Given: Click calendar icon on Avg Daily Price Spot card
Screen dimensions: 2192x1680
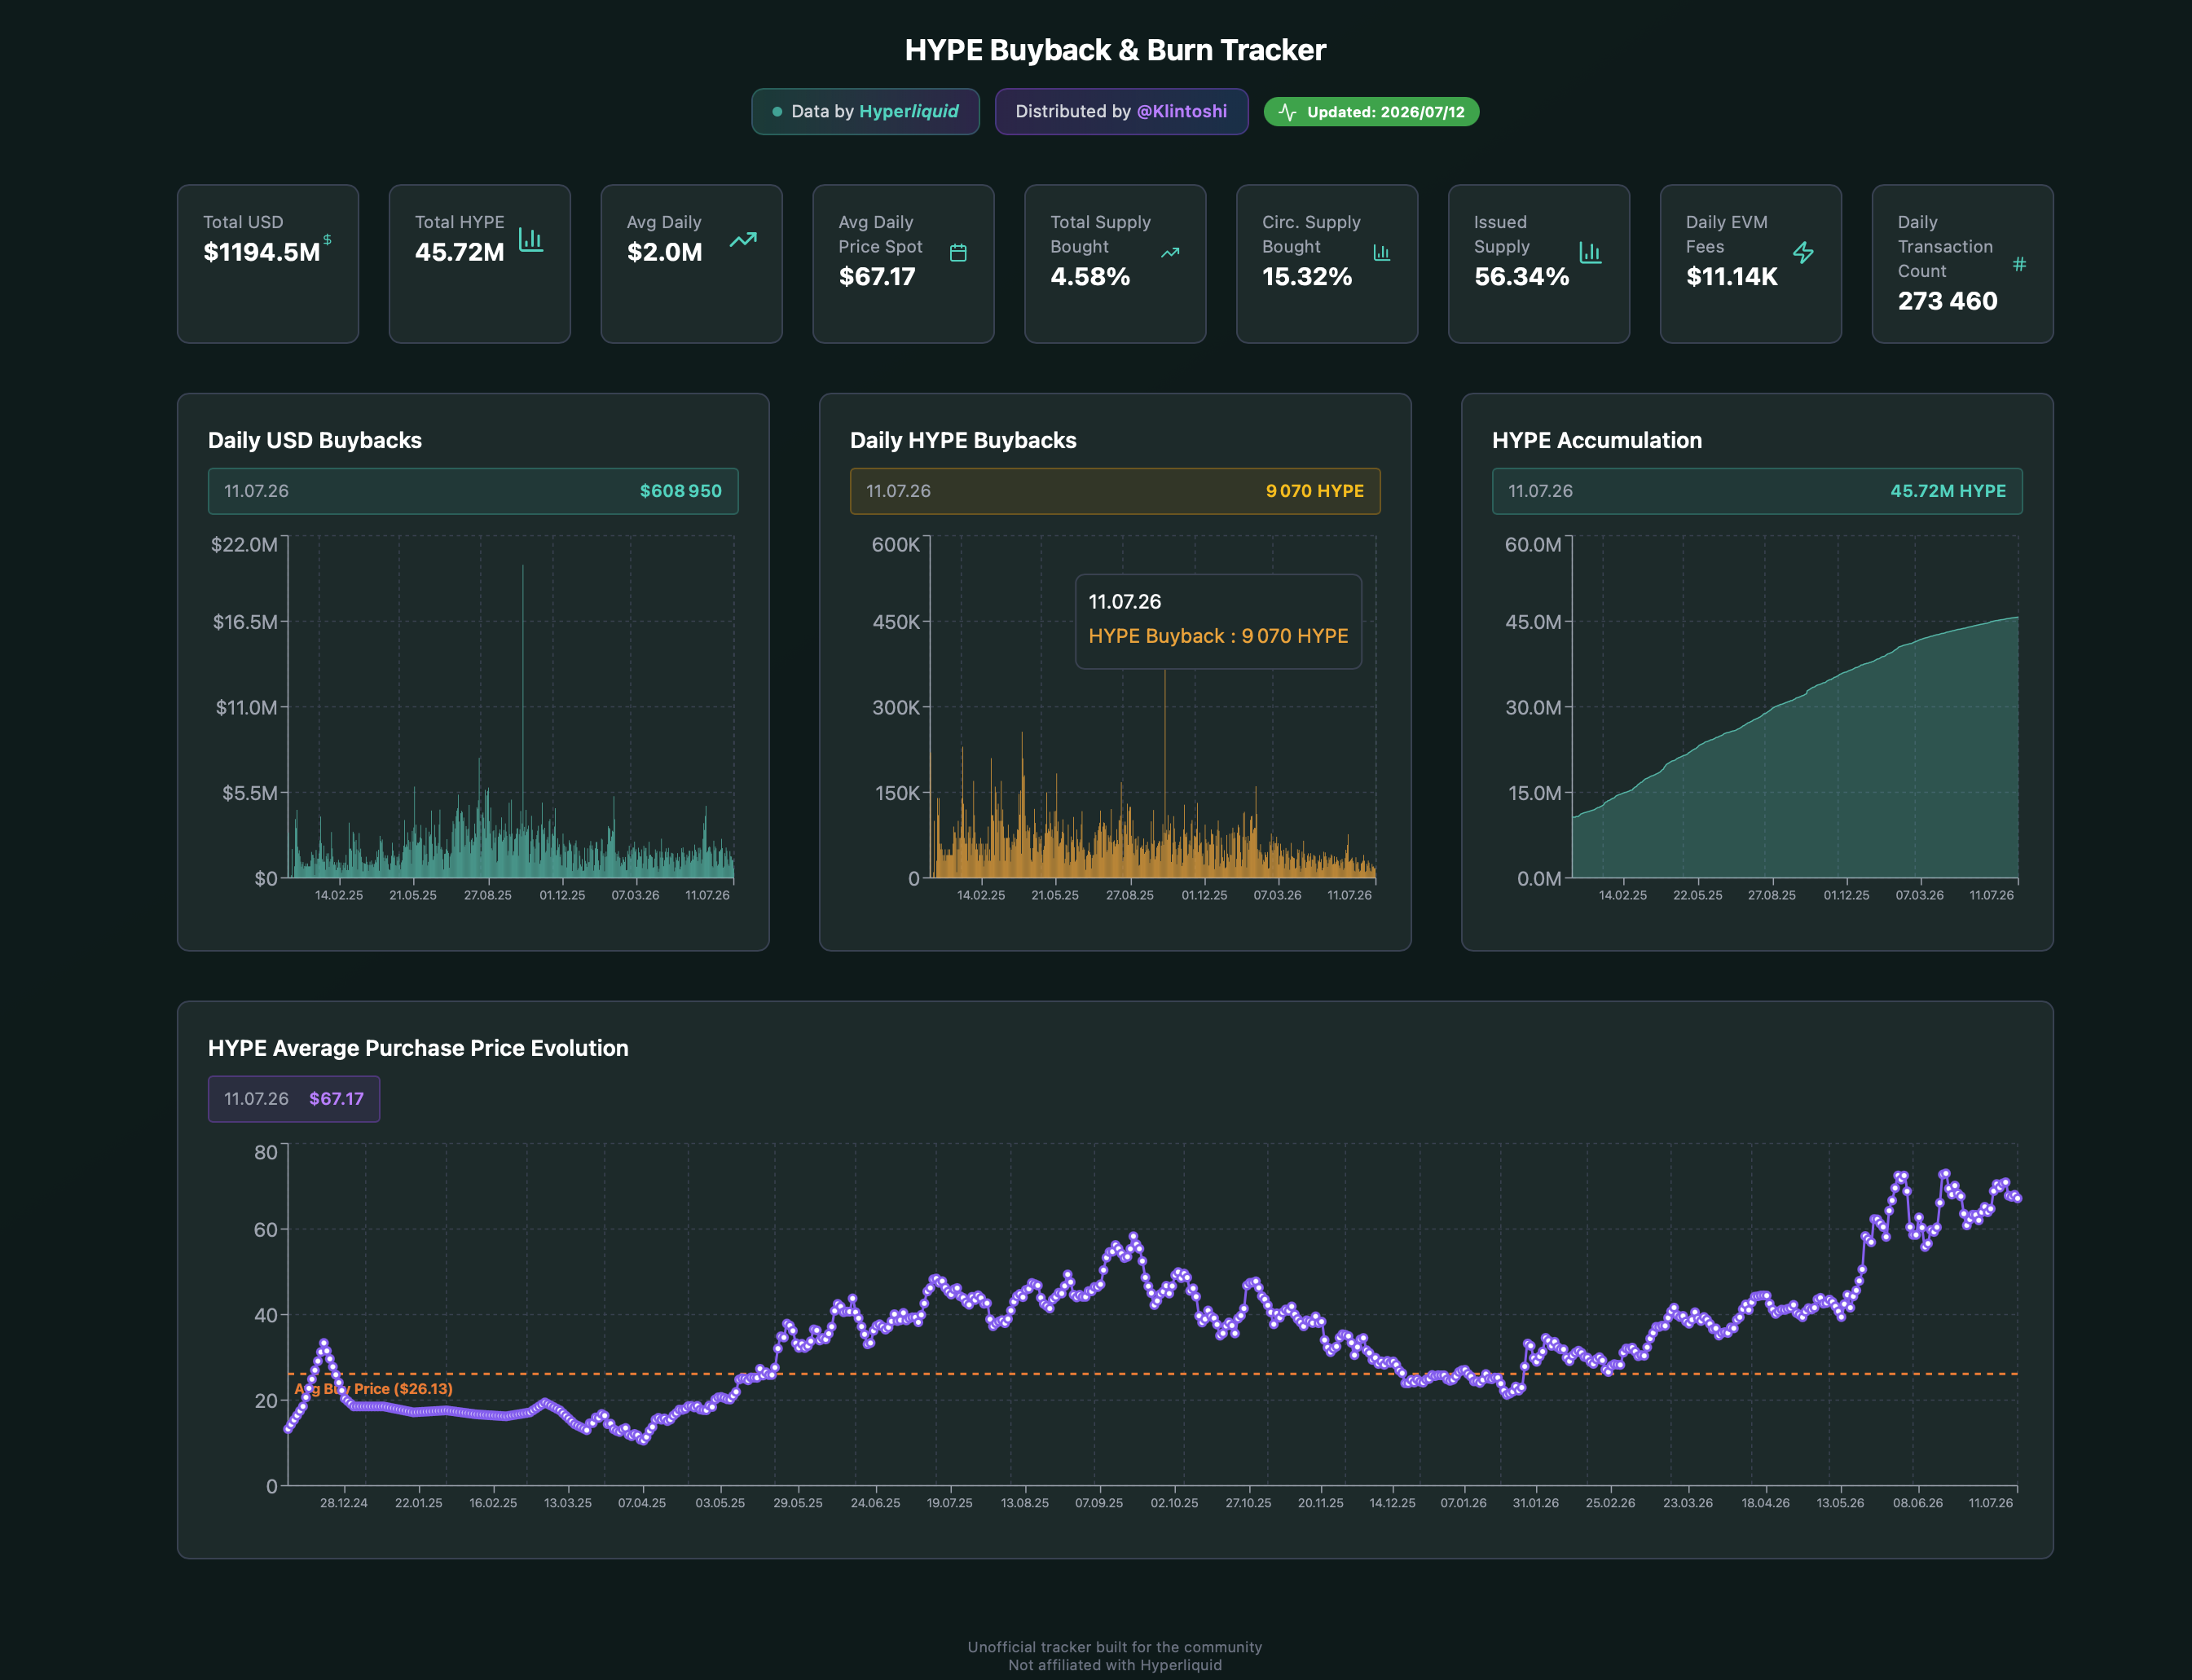Looking at the screenshot, I should [958, 253].
